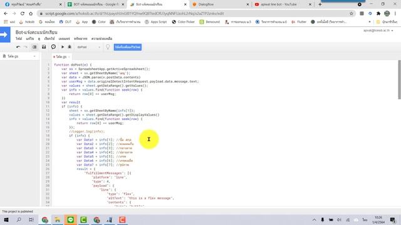The height and width of the screenshot is (225, 401).
Task: Open the hoksib bookmark
Action: point(26,22)
